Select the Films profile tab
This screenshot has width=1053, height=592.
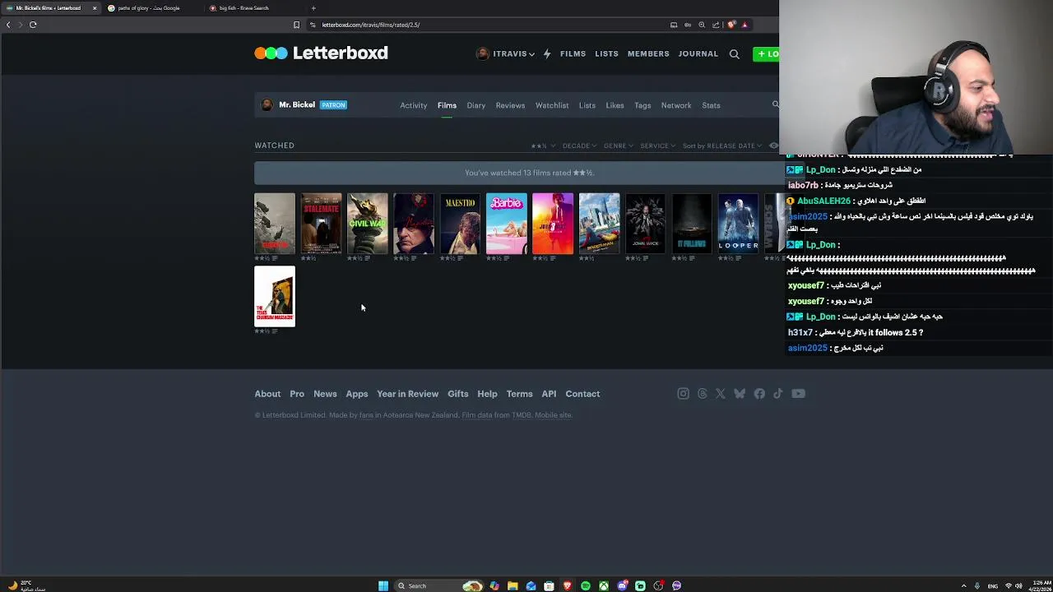[447, 105]
